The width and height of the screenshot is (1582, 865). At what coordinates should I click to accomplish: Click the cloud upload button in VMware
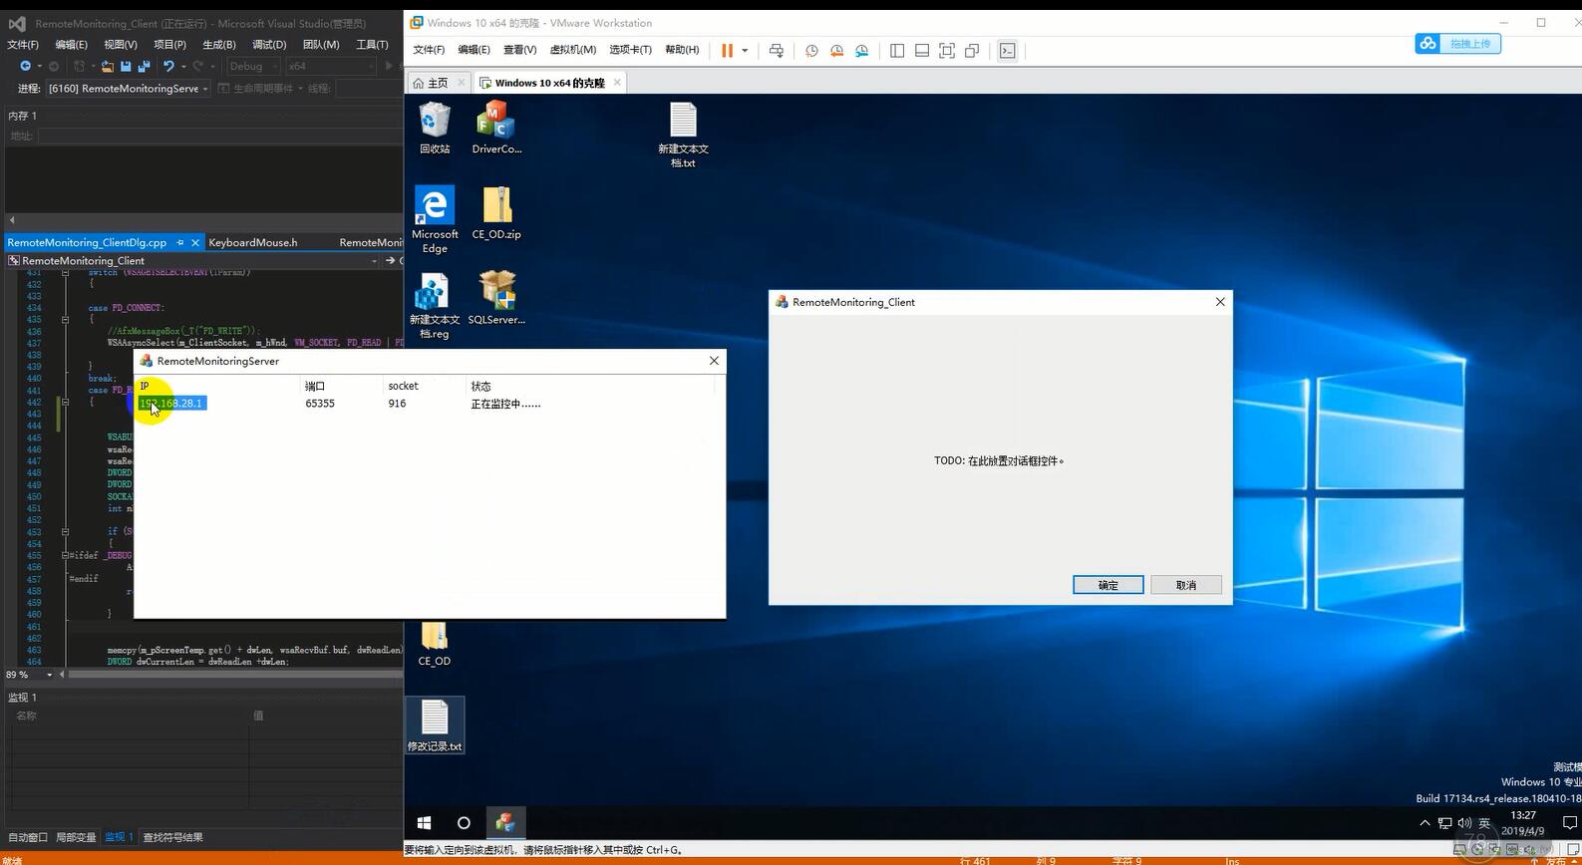1457,43
